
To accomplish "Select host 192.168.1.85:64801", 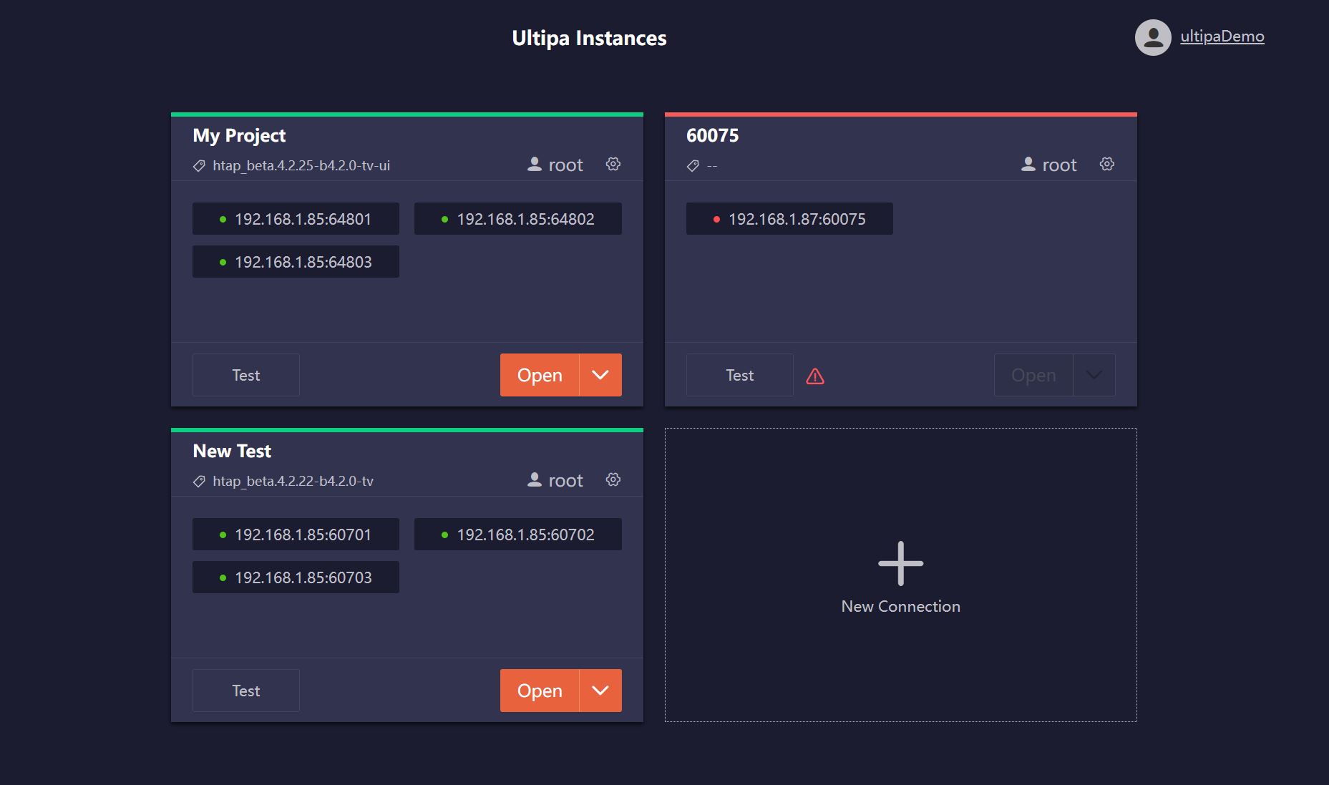I will pyautogui.click(x=296, y=219).
